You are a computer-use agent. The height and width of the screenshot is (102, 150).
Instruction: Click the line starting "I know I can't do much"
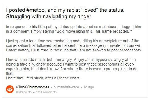[x=71, y=60]
